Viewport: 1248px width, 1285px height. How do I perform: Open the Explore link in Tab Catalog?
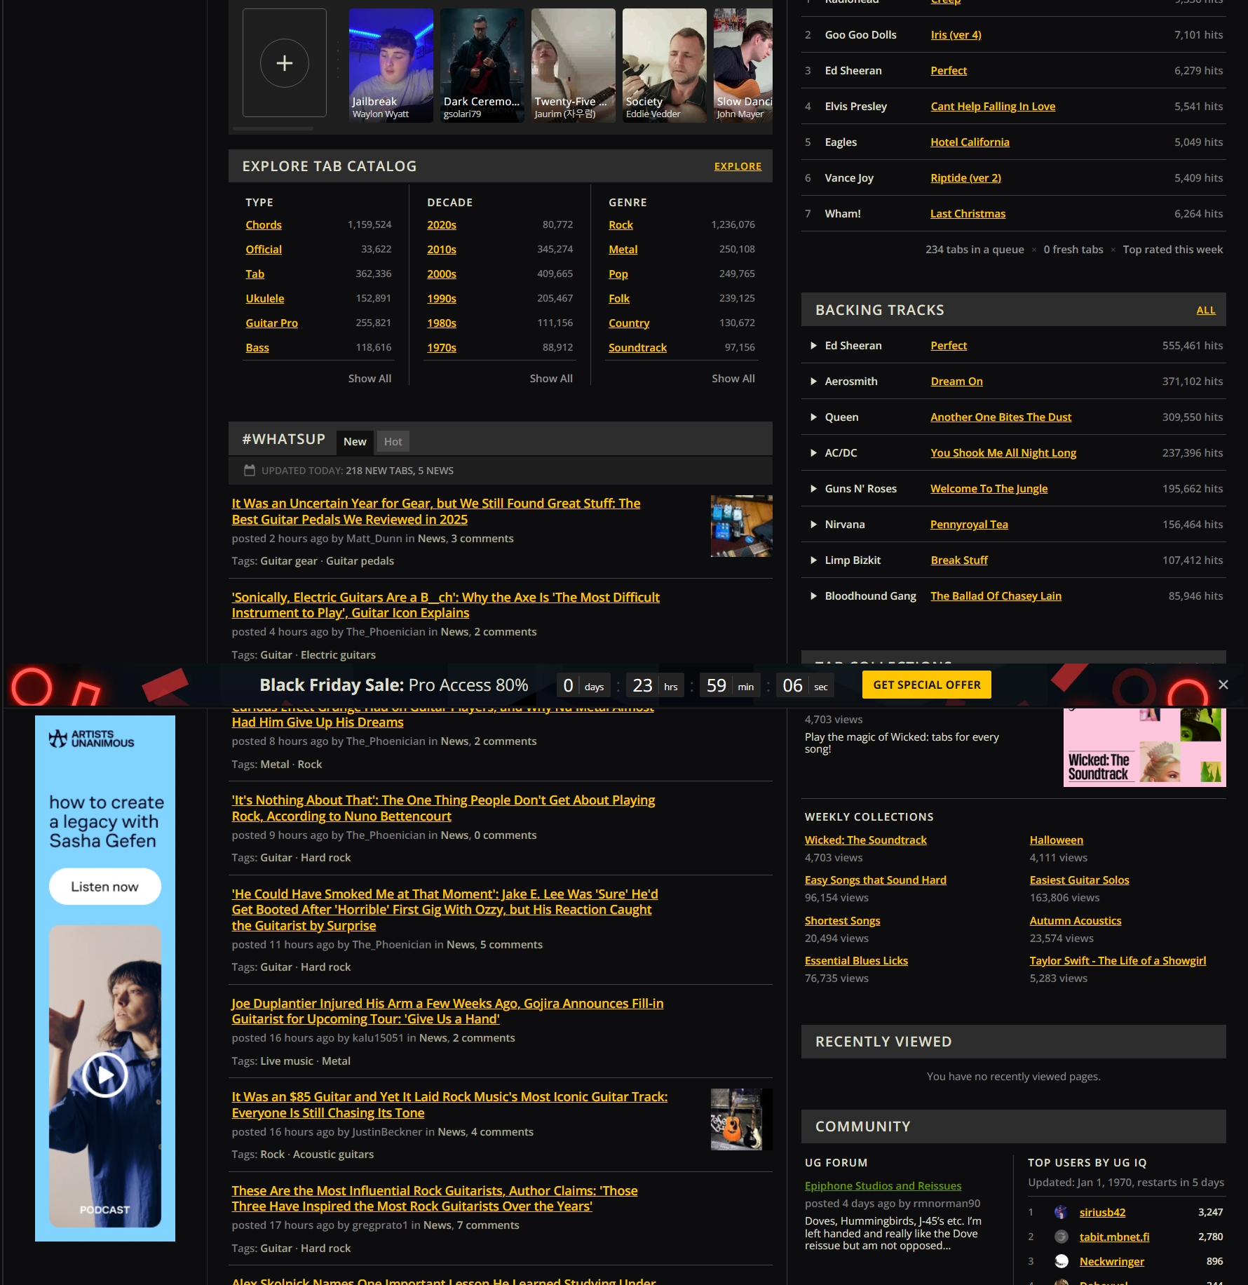738,166
